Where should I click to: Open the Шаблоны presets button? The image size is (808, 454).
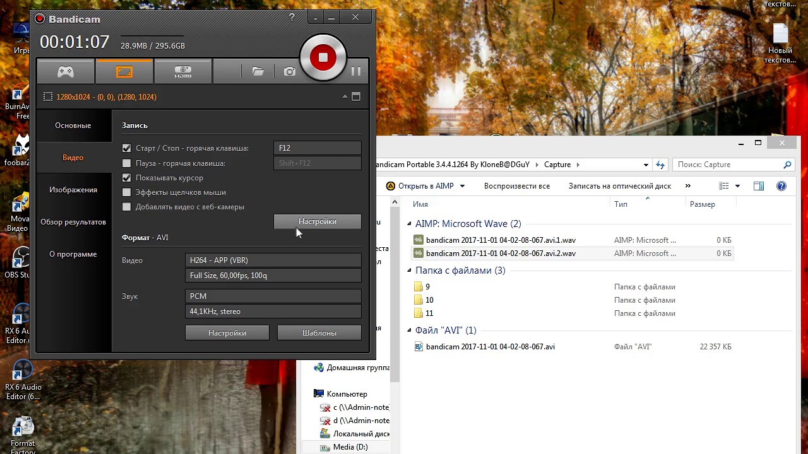319,333
